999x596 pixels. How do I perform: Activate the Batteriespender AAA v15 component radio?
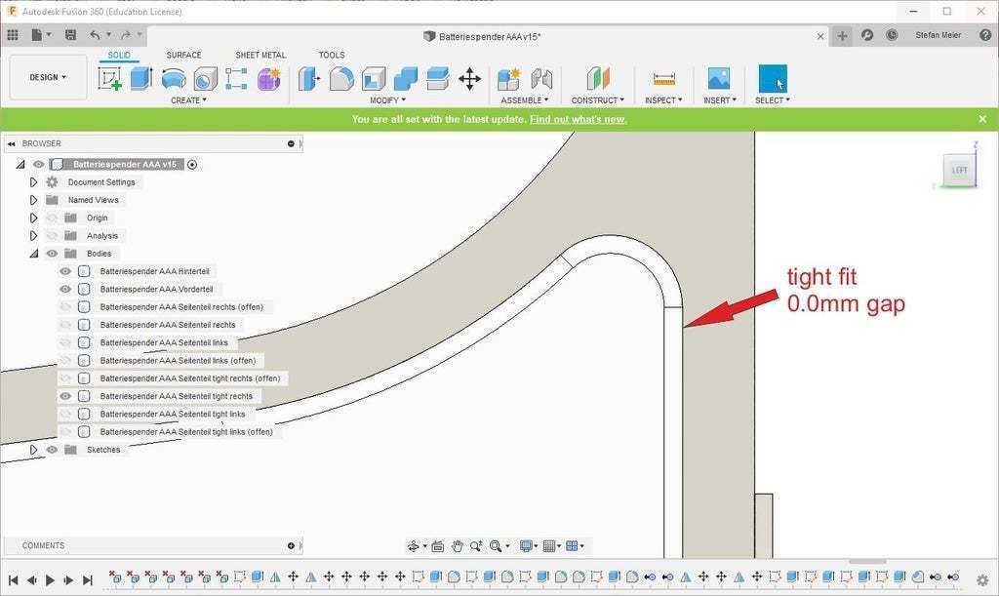click(192, 164)
